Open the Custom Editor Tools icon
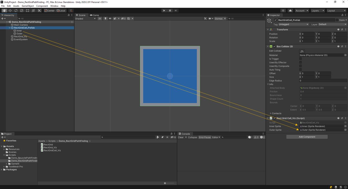The width and height of the screenshot is (348, 189). (39, 10)
